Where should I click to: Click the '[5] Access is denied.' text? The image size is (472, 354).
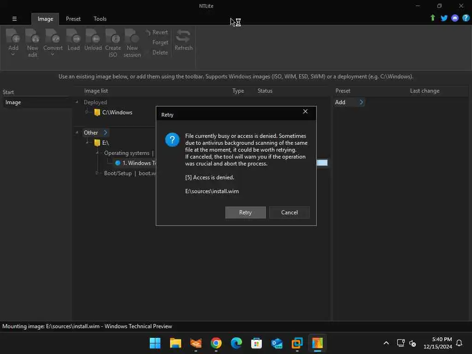[x=210, y=177]
